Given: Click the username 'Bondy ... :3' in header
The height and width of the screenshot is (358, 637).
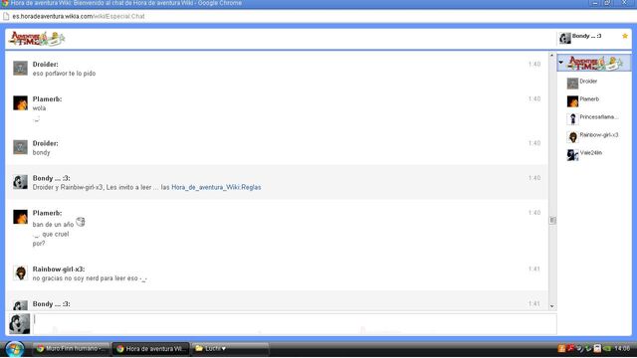Looking at the screenshot, I should [x=586, y=36].
